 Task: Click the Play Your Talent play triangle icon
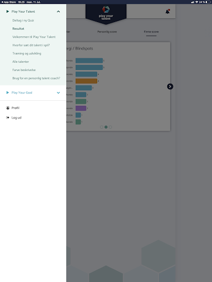pyautogui.click(x=8, y=12)
